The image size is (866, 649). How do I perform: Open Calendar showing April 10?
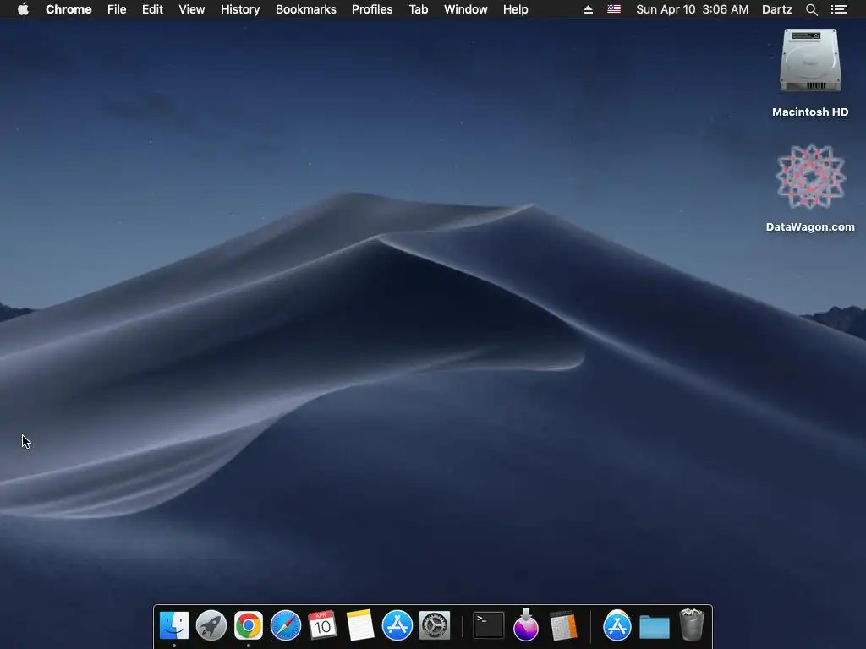(x=322, y=626)
